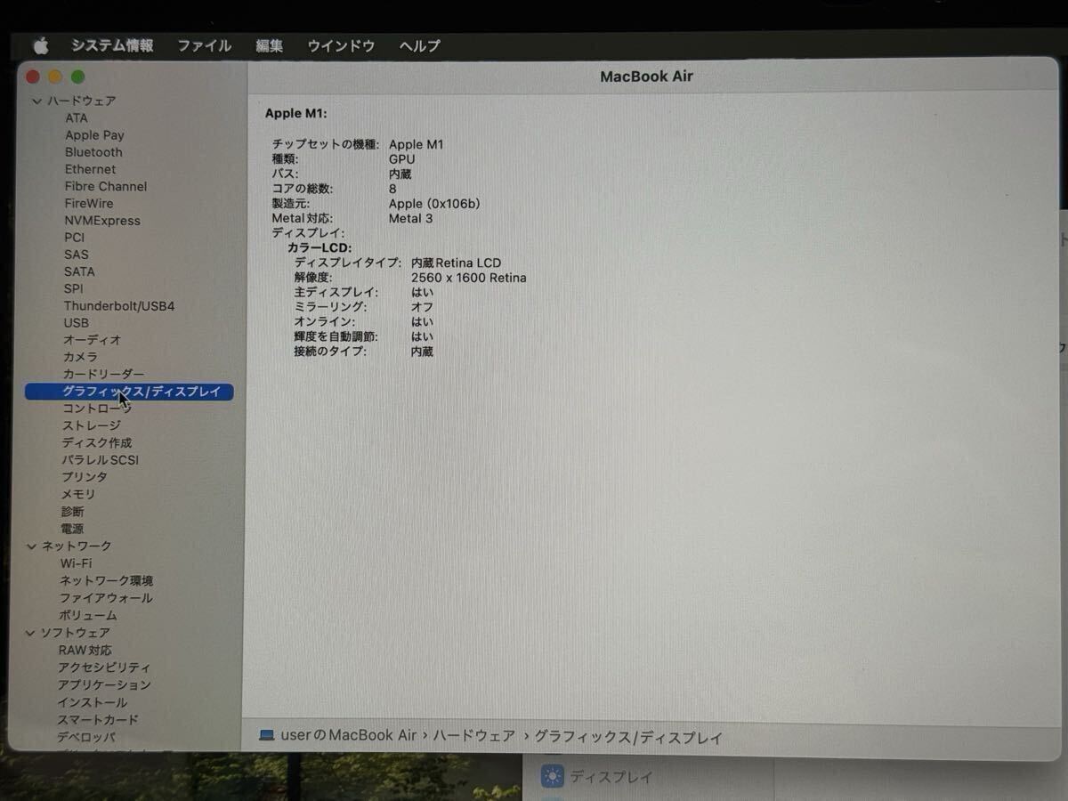Open the ヘルプ menu

[x=419, y=45]
